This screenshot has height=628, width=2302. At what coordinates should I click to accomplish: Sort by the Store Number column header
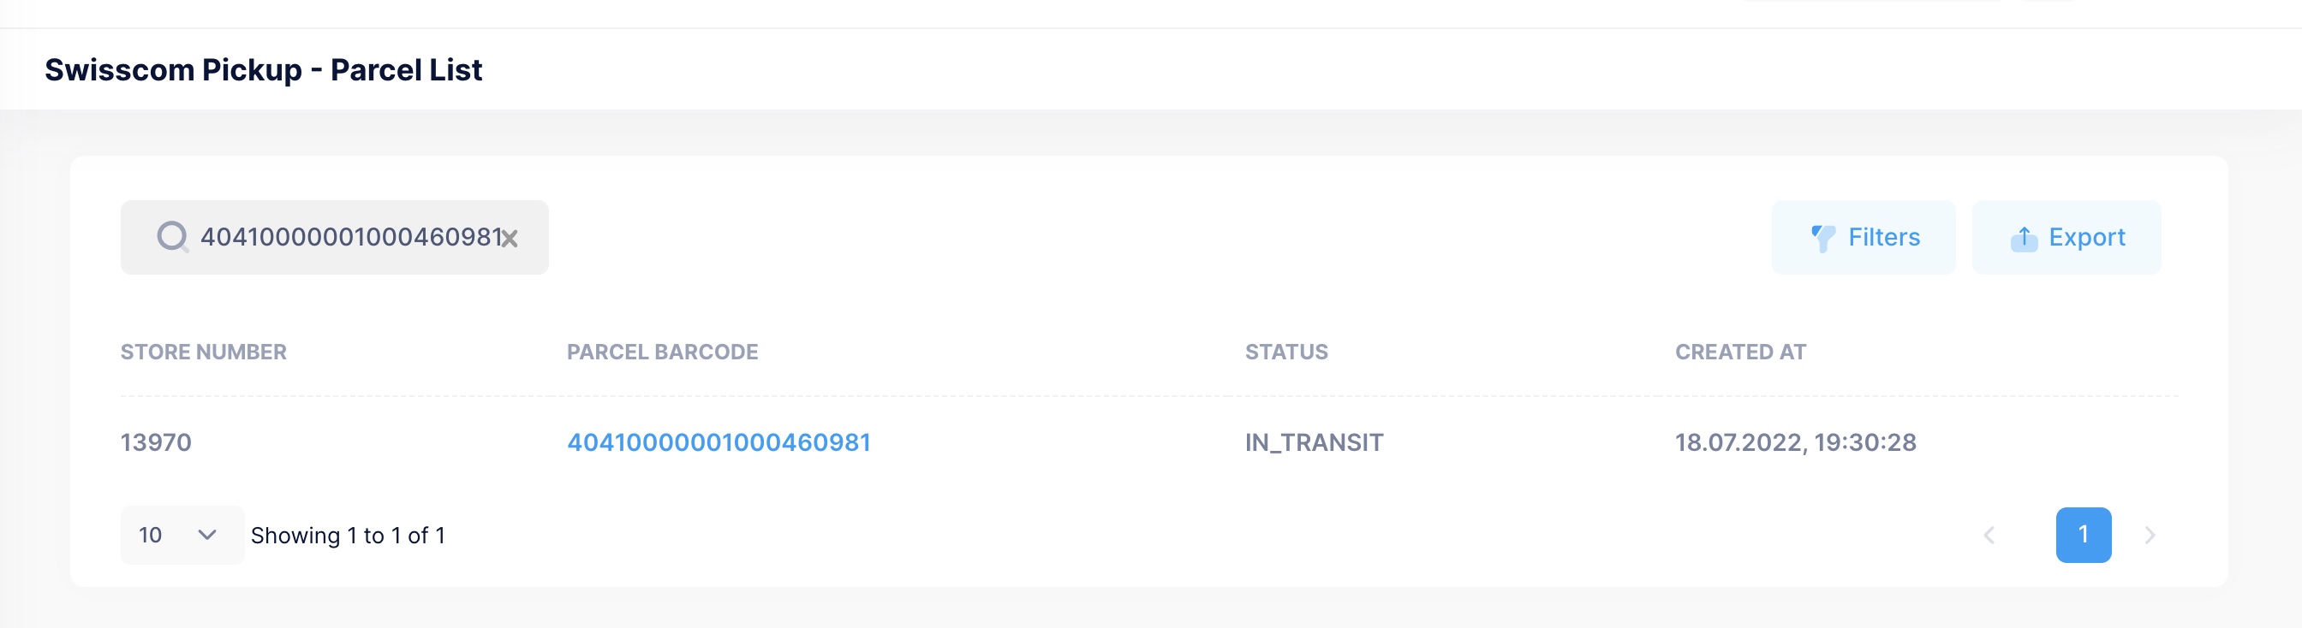[204, 352]
